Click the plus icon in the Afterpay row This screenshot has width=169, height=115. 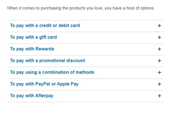pos(159,96)
